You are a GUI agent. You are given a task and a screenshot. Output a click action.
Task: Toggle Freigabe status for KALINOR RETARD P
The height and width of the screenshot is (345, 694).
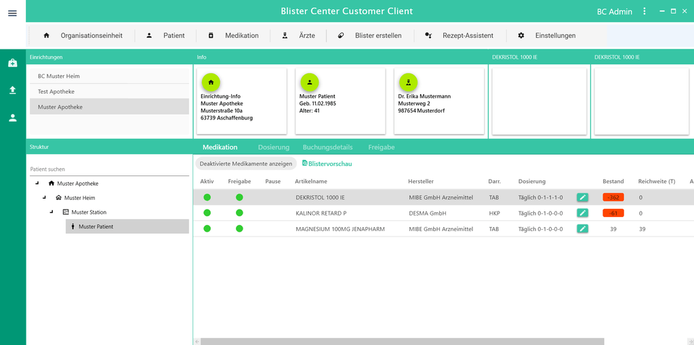[x=239, y=213]
